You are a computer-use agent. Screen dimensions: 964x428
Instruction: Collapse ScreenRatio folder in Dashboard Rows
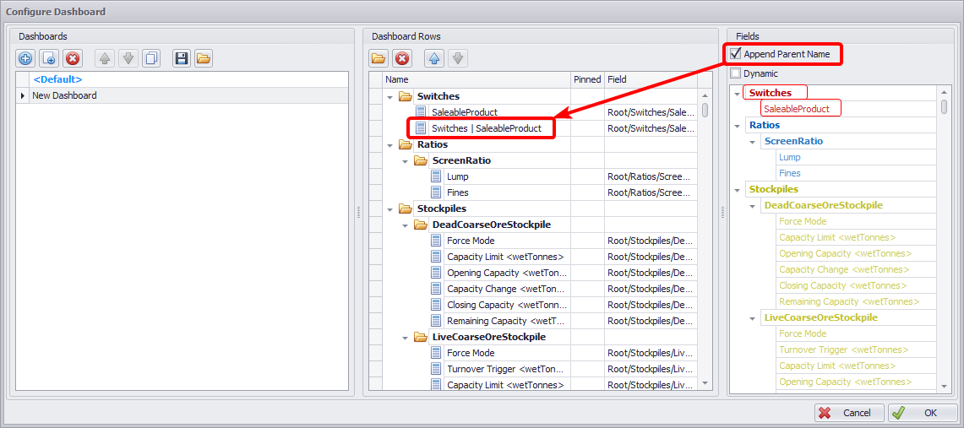pos(406,161)
